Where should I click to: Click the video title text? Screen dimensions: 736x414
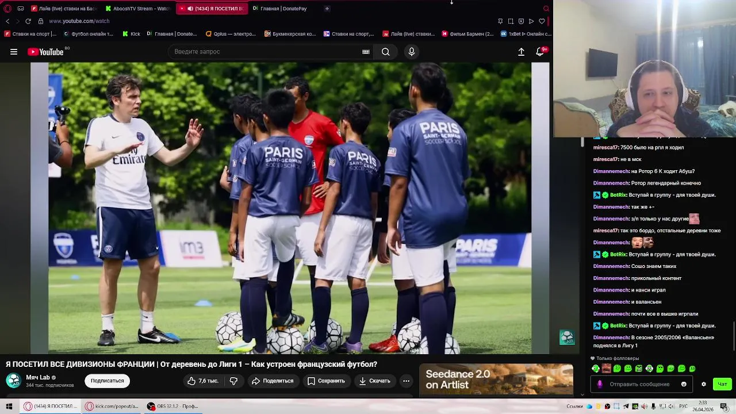click(191, 365)
